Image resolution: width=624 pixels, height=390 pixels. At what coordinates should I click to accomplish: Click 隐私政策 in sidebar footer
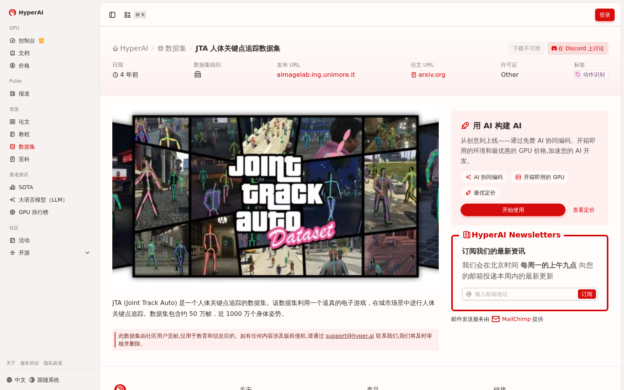53,363
